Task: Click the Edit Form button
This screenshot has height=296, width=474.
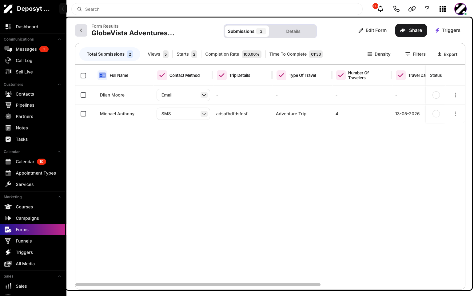Action: [x=372, y=30]
